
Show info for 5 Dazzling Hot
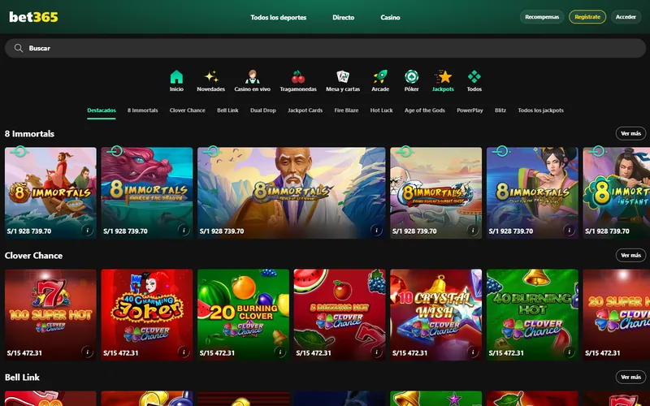[376, 352]
